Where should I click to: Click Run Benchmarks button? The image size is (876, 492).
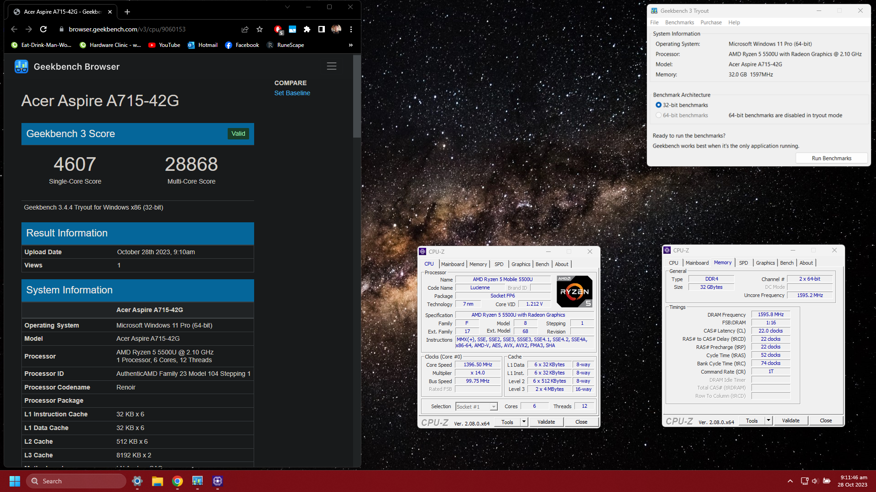click(x=831, y=158)
